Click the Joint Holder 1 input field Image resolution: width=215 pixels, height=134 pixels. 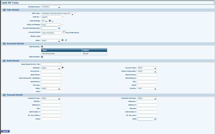(51, 112)
